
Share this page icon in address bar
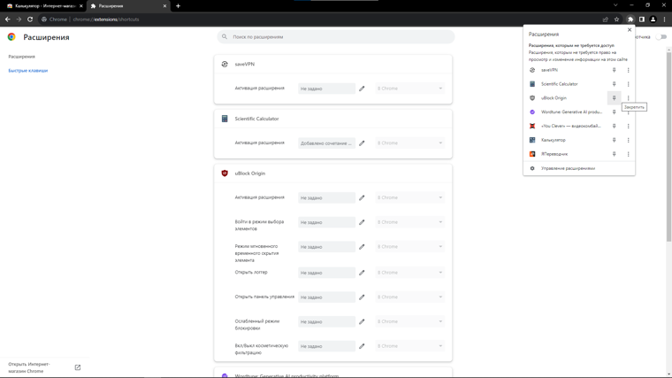click(x=605, y=19)
